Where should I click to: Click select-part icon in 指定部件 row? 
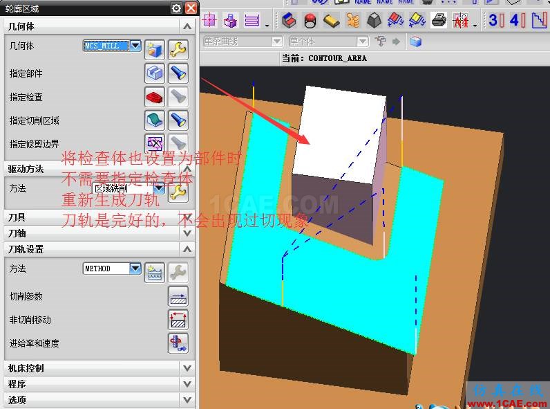point(155,73)
